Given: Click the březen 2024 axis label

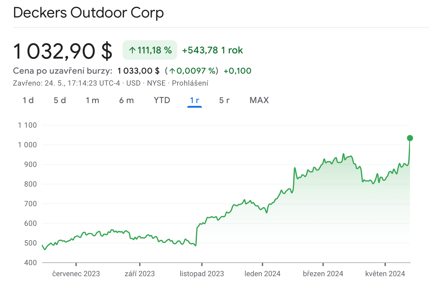Looking at the screenshot, I should [323, 274].
